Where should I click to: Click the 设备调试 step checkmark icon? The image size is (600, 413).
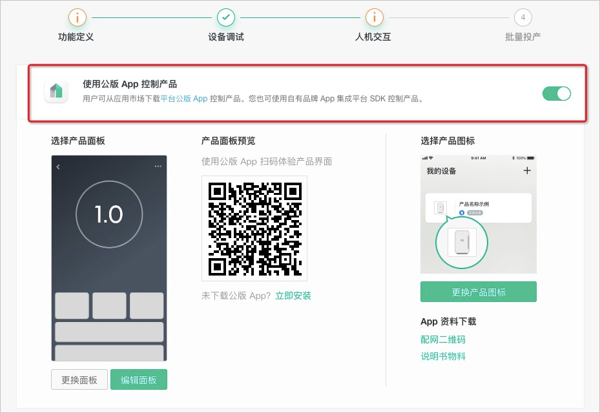coord(226,17)
